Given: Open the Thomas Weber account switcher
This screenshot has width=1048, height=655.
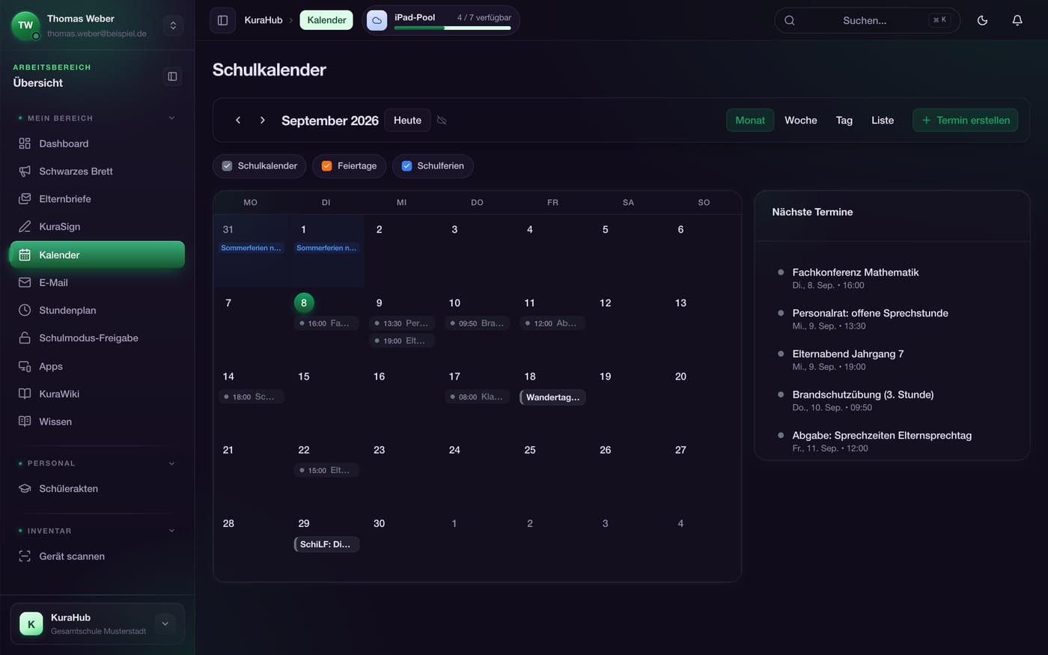Looking at the screenshot, I should pos(173,25).
